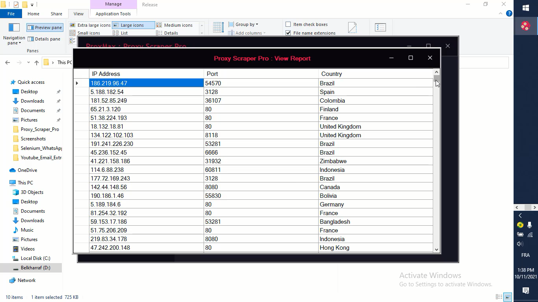Image resolution: width=538 pixels, height=302 pixels.
Task: Click the taskbar horizontal scrollbar right arrow
Action: [535, 207]
